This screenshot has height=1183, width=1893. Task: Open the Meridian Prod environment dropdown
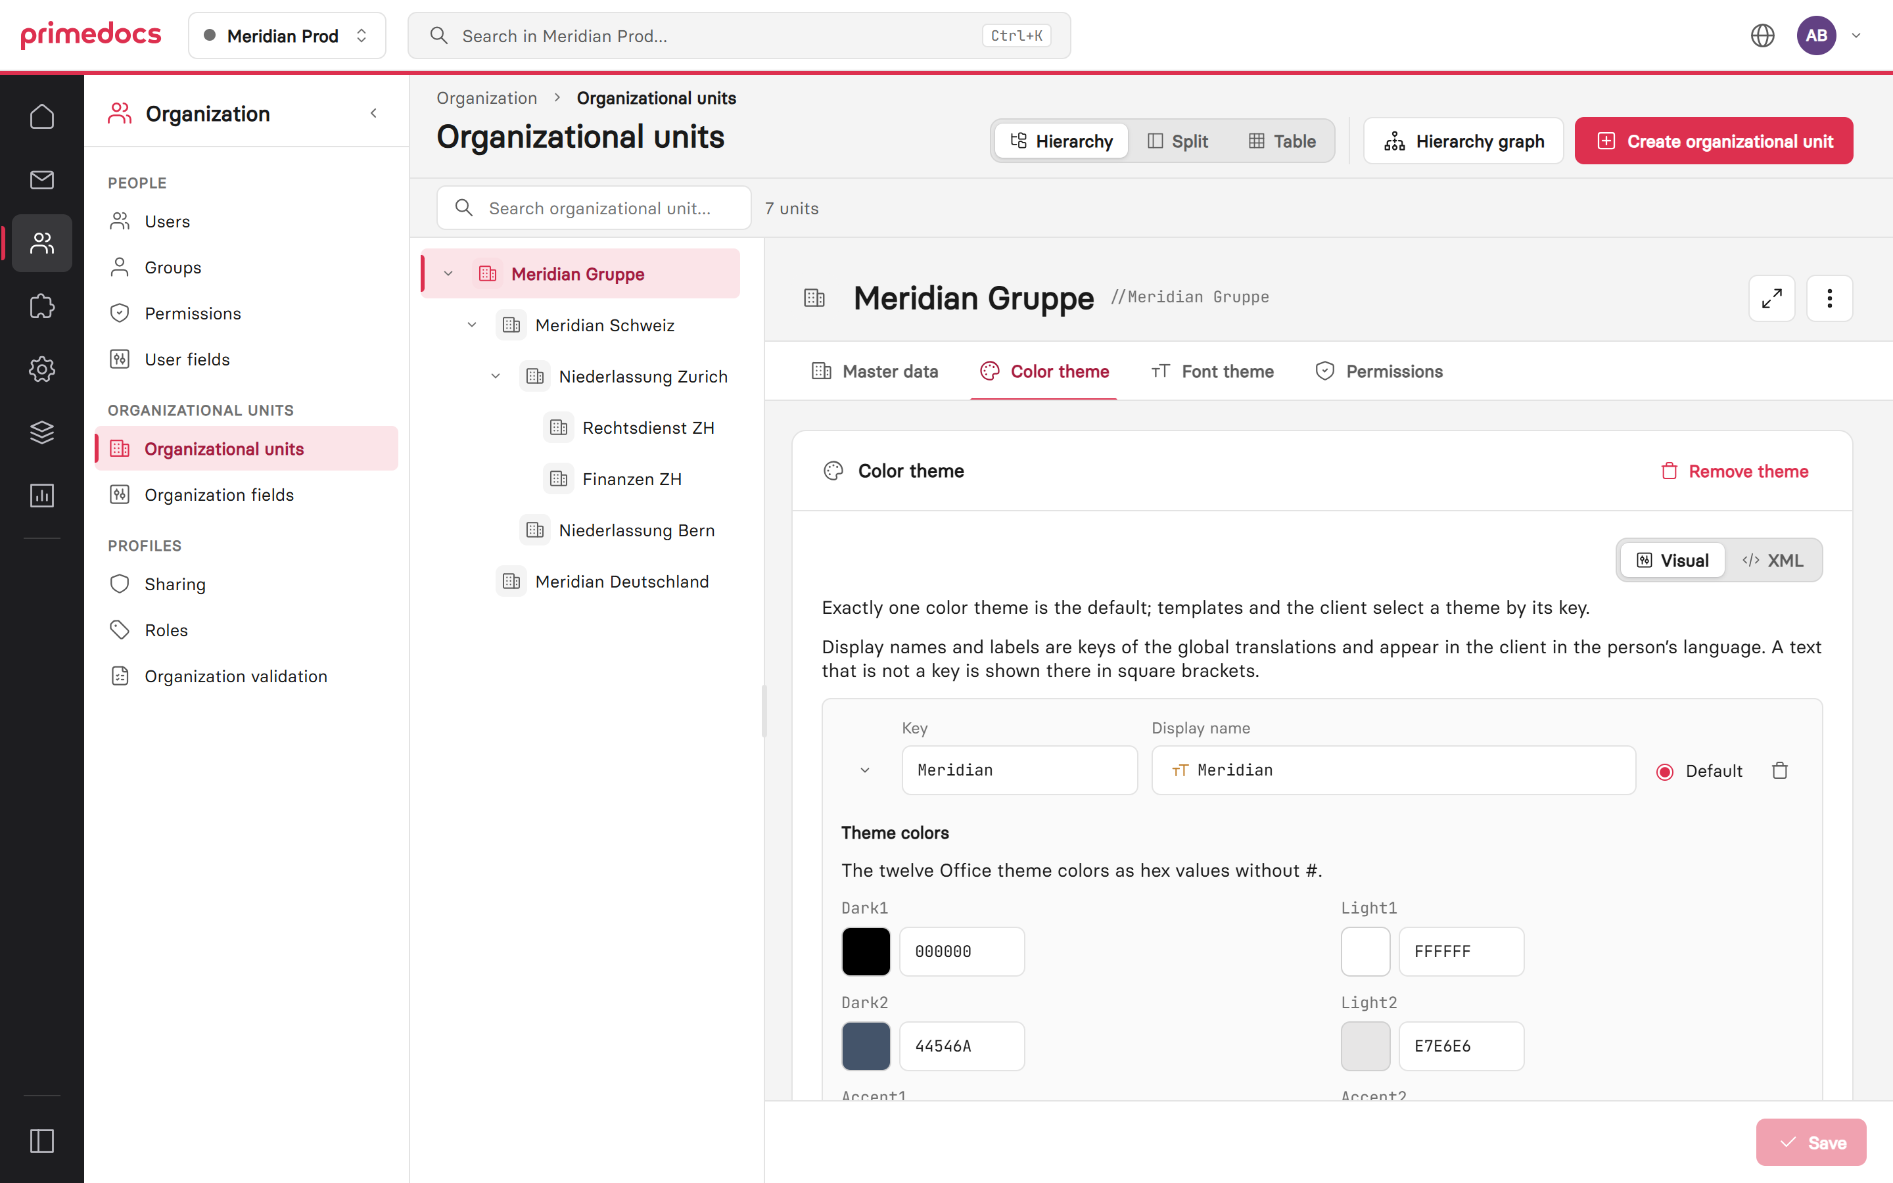pyautogui.click(x=287, y=35)
